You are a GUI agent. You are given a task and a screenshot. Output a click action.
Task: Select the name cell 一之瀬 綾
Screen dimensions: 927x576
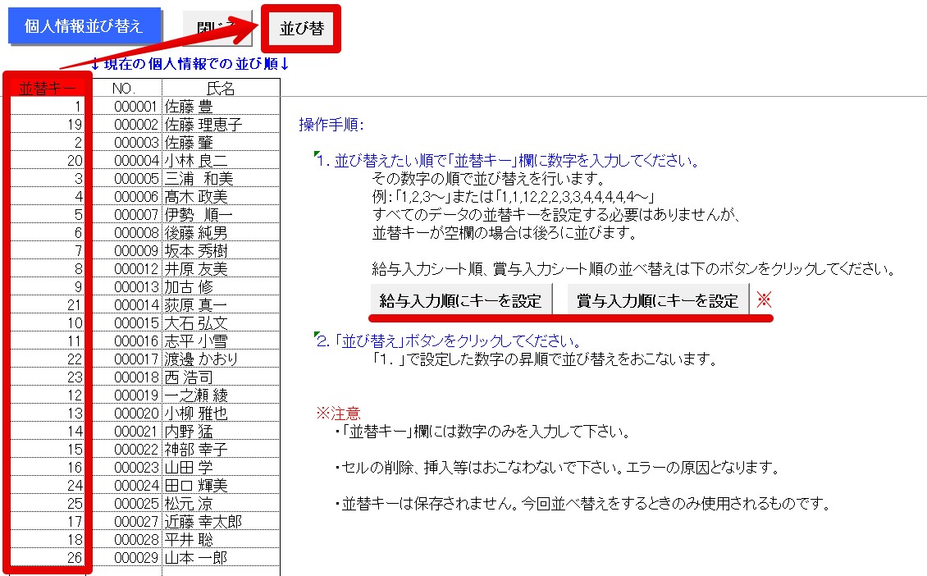point(221,395)
